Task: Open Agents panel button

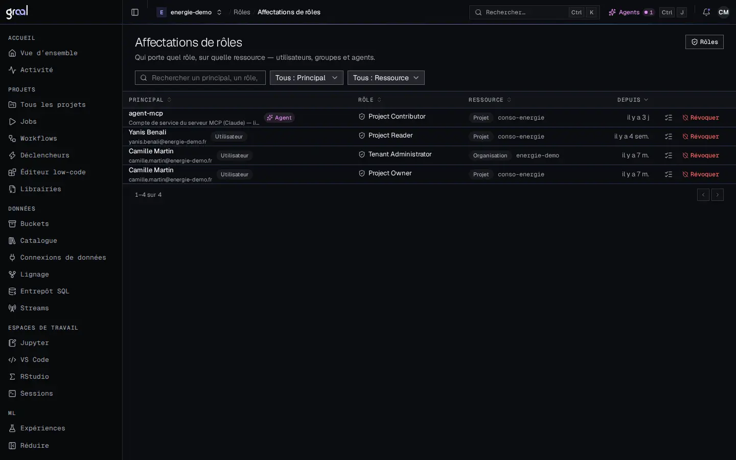Action: (x=631, y=12)
